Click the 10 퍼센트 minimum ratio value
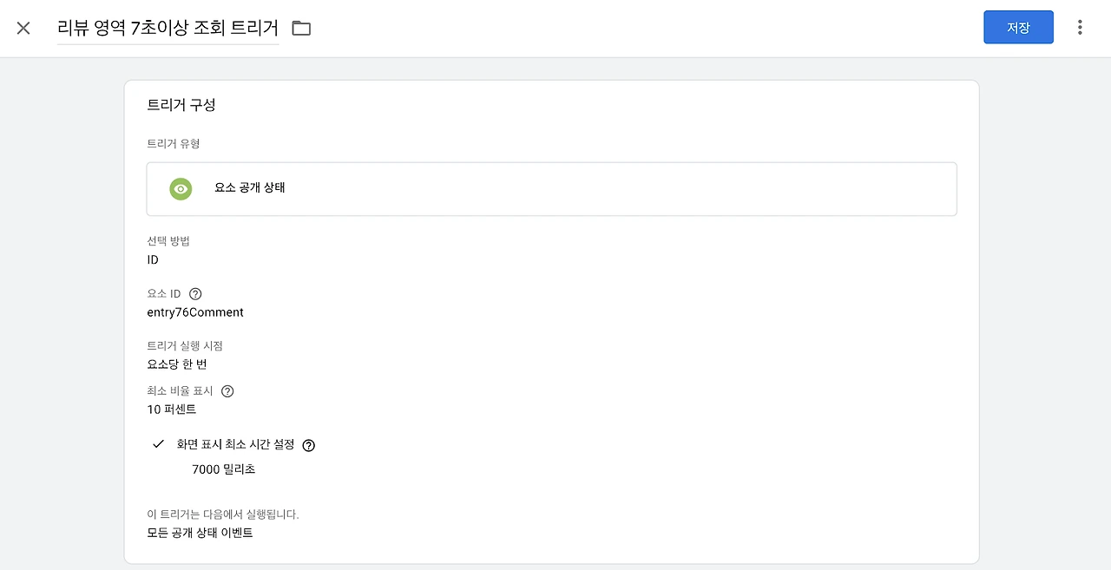The width and height of the screenshot is (1111, 570). [x=172, y=409]
